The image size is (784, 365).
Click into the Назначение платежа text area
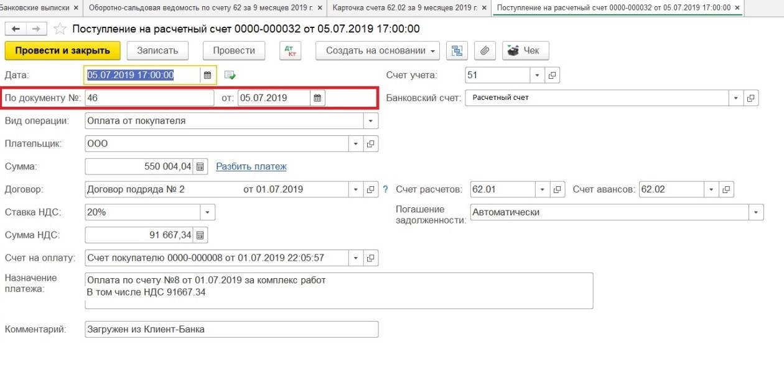(338, 290)
